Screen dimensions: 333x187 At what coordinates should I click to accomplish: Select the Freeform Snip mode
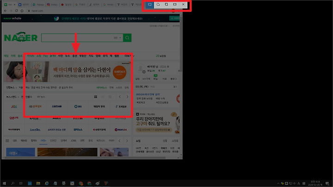pos(158,5)
